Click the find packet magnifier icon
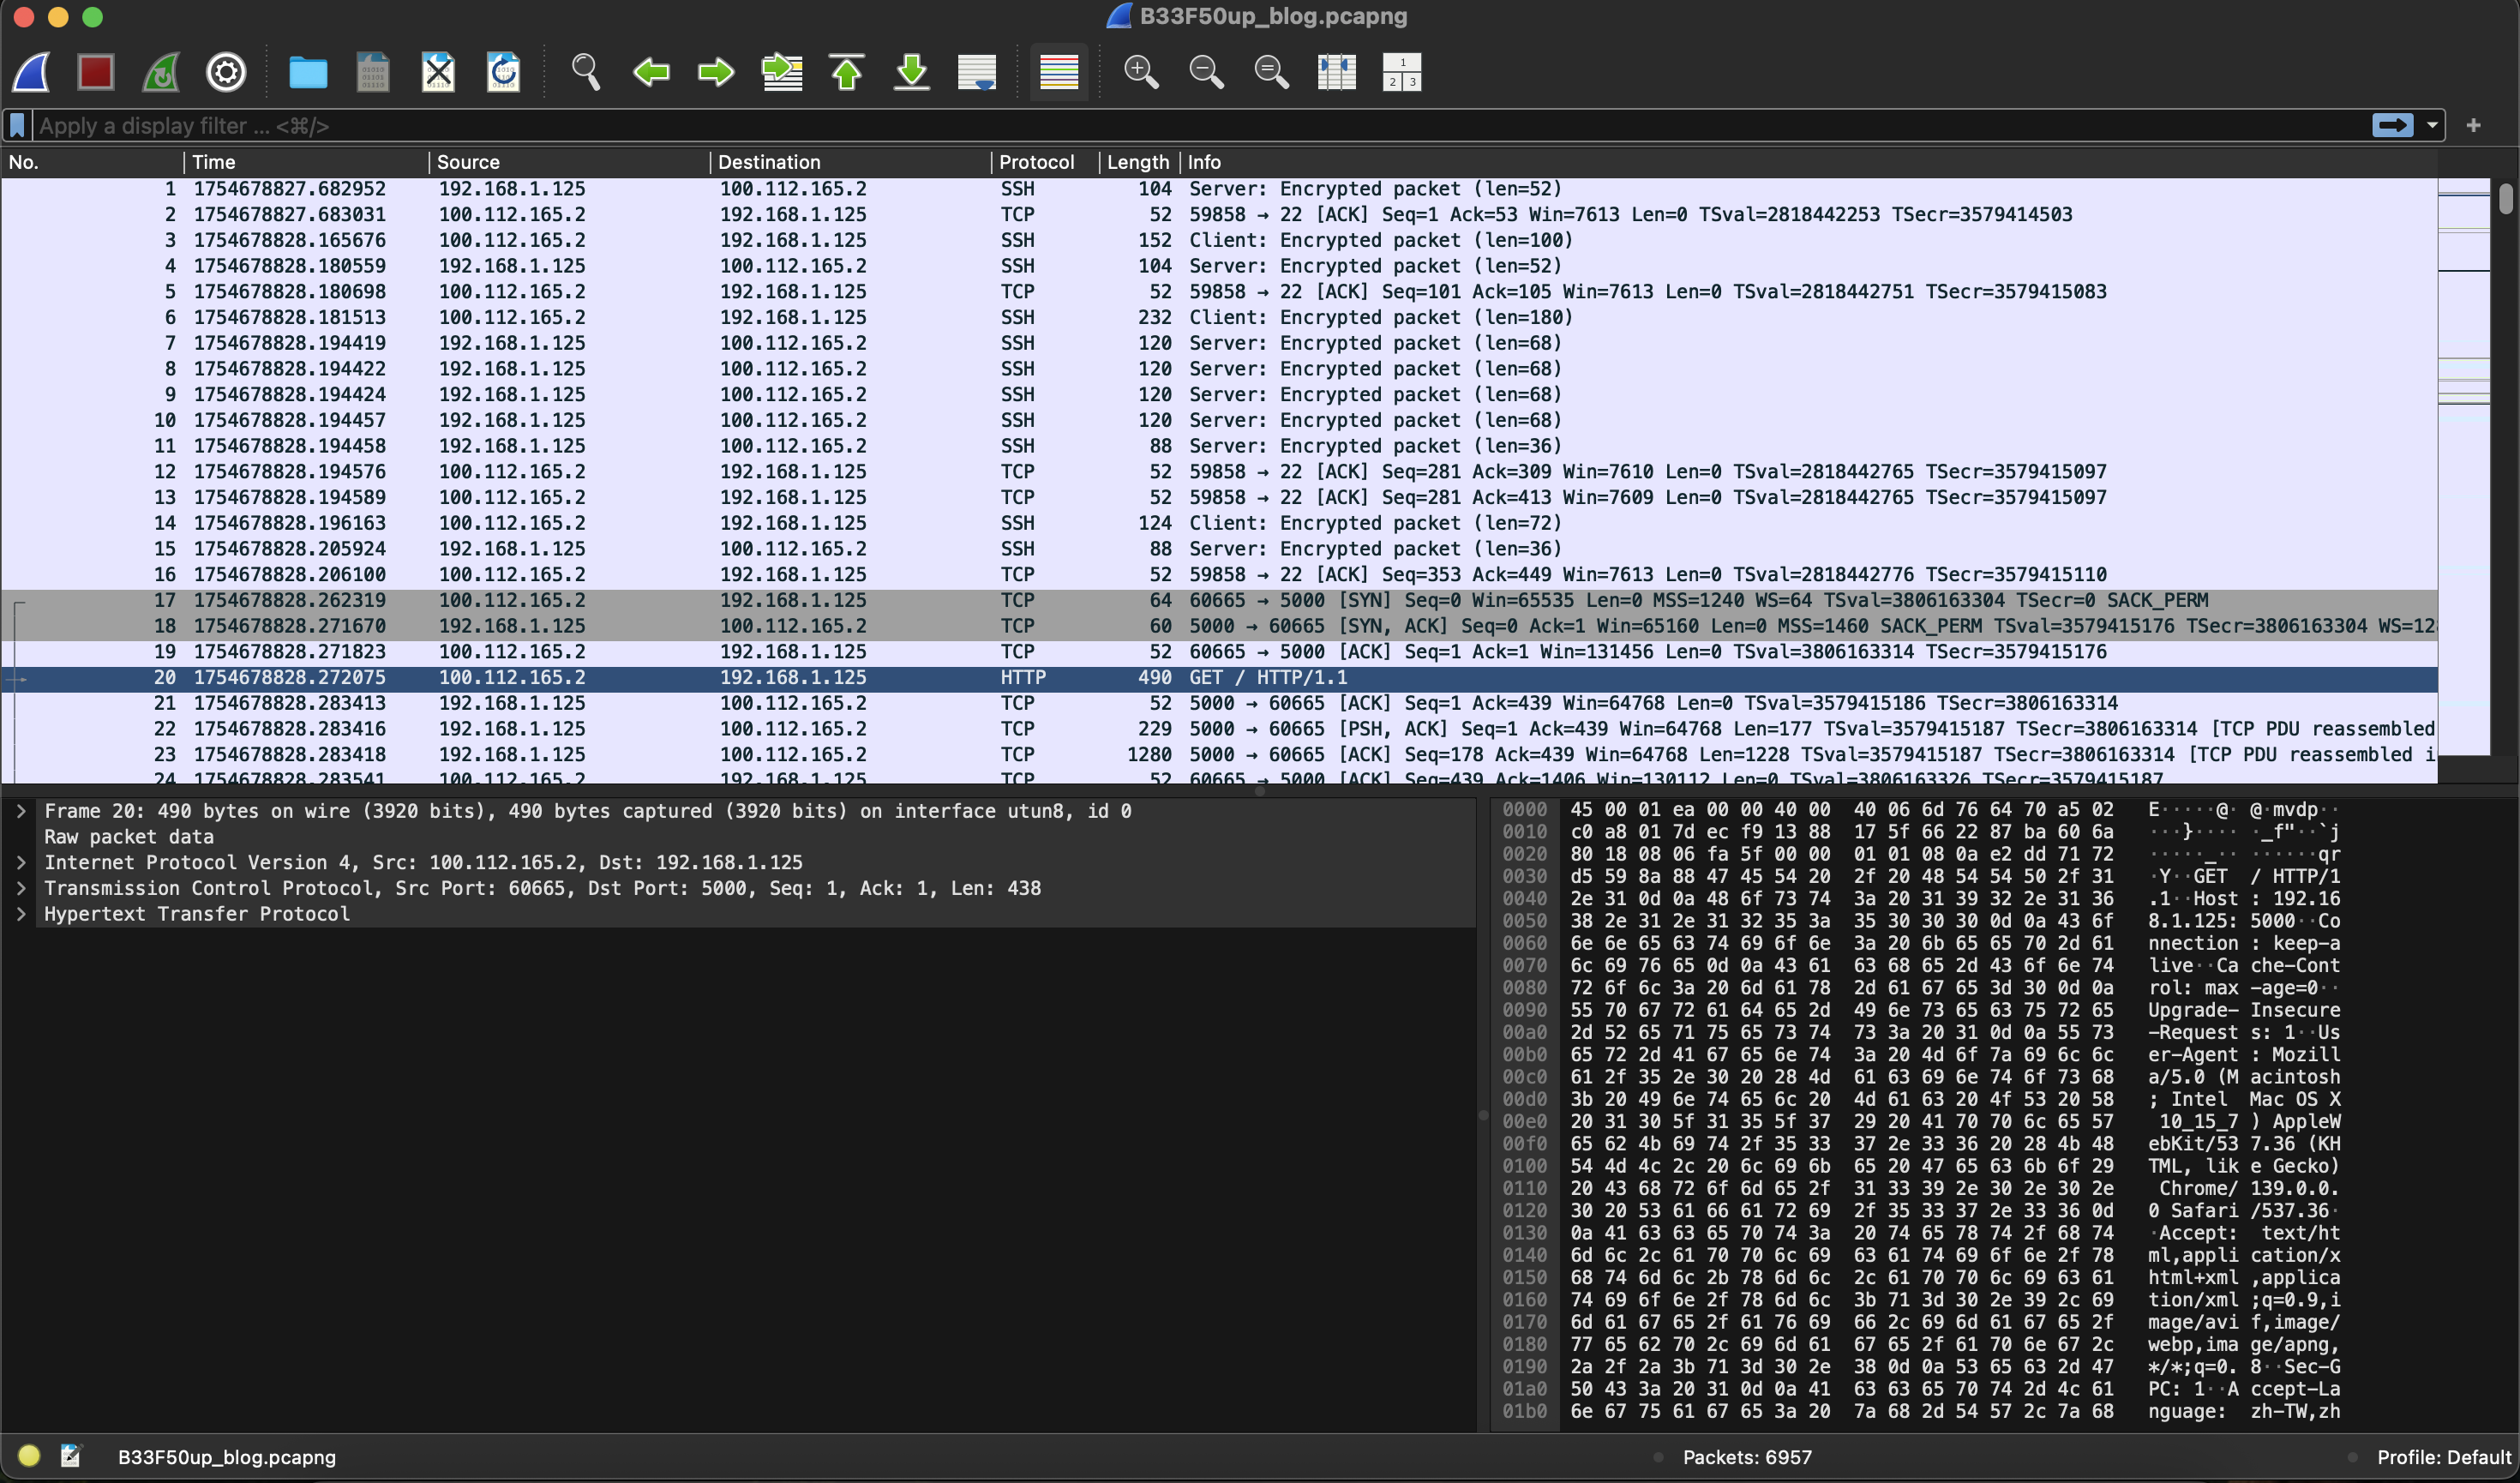This screenshot has height=1483, width=2520. (585, 72)
